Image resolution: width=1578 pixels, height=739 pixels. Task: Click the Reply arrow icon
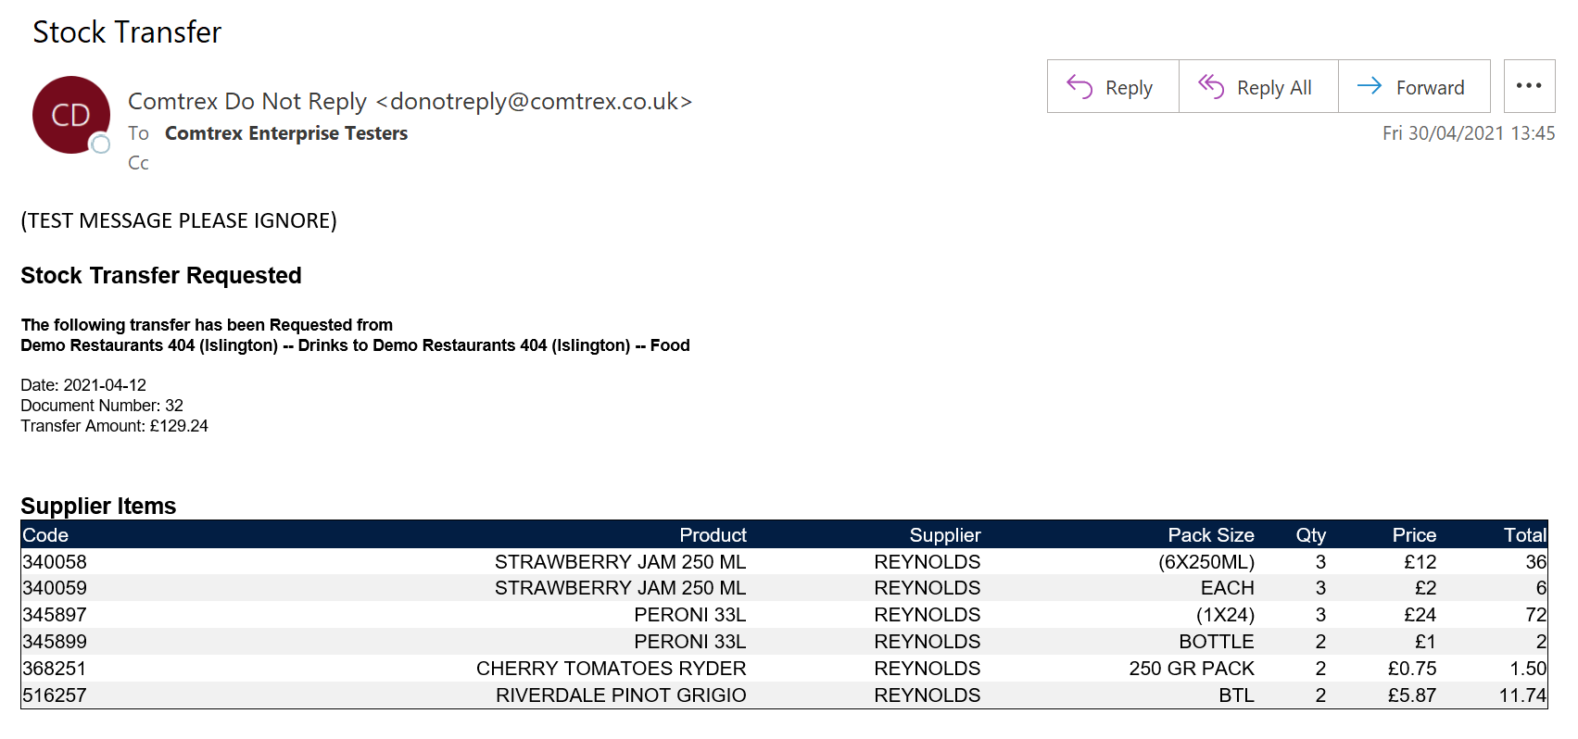pos(1079,86)
